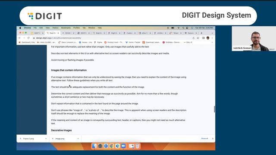Open the DALL·E bookmark
The width and height of the screenshot is (276, 155).
coord(188,42)
